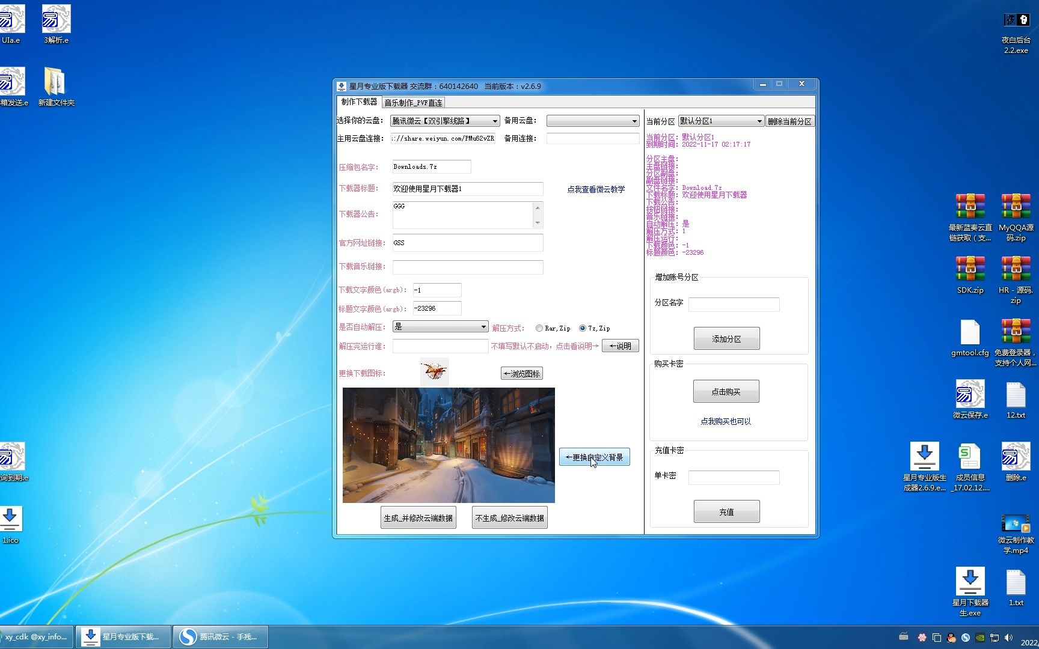The height and width of the screenshot is (649, 1039).
Task: Click 生成_并修改云端数据 button
Action: tap(418, 517)
